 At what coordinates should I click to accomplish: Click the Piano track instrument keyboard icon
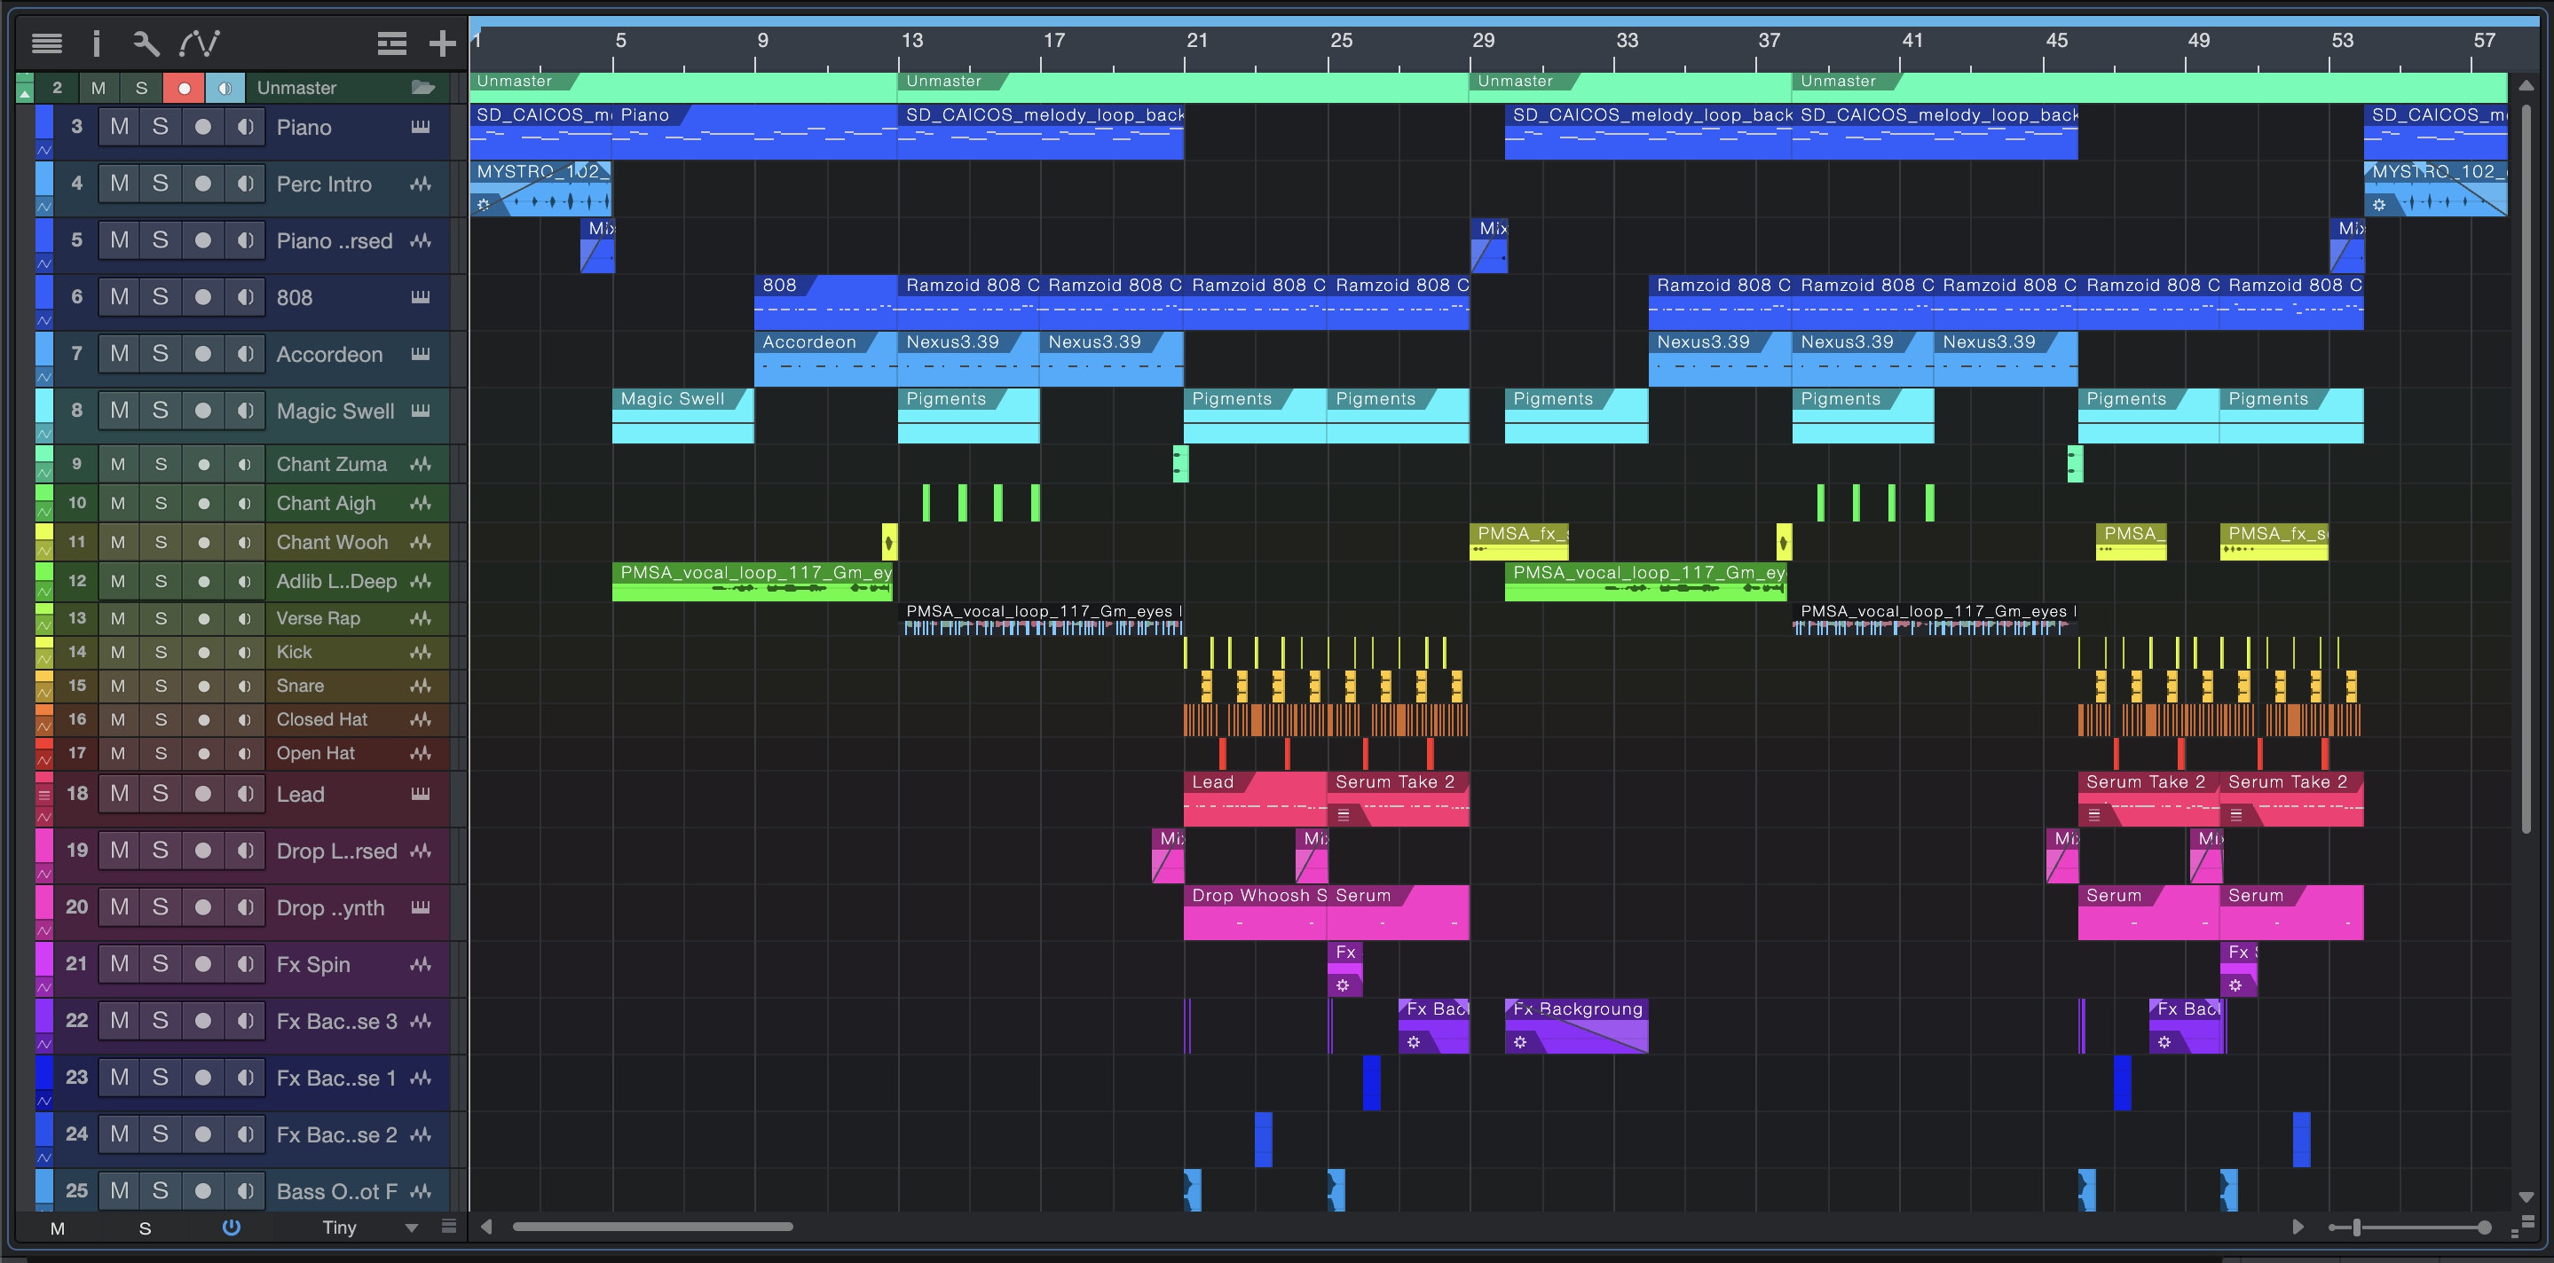(x=421, y=127)
